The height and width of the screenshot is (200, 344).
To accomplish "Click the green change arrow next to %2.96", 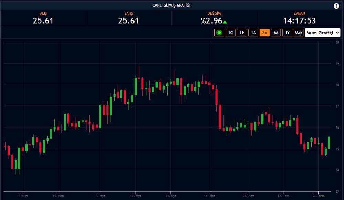I will click(225, 22).
